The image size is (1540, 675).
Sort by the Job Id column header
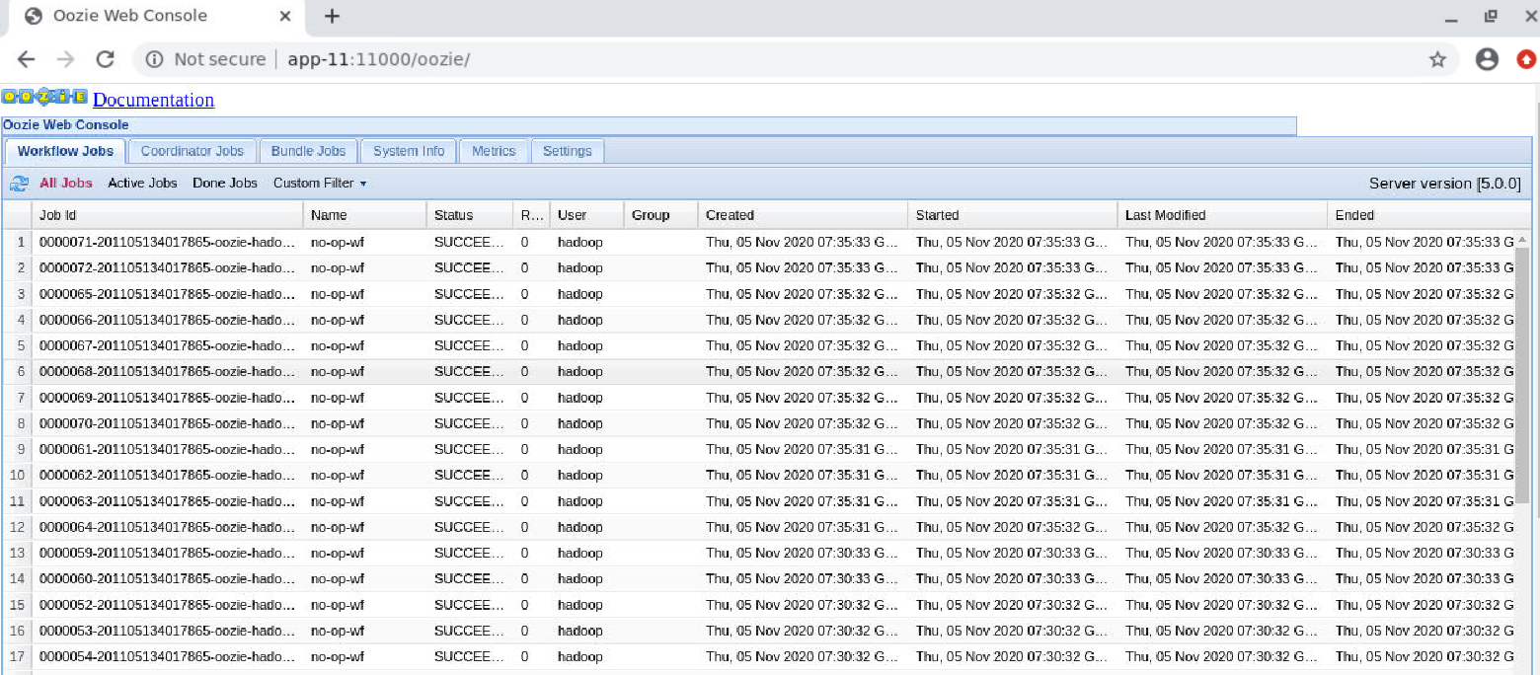point(168,215)
